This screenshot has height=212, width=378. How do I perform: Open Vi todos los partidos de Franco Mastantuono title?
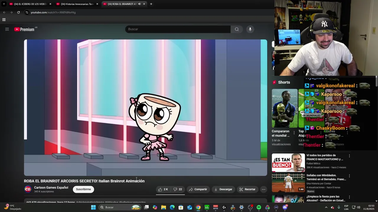tap(325, 157)
